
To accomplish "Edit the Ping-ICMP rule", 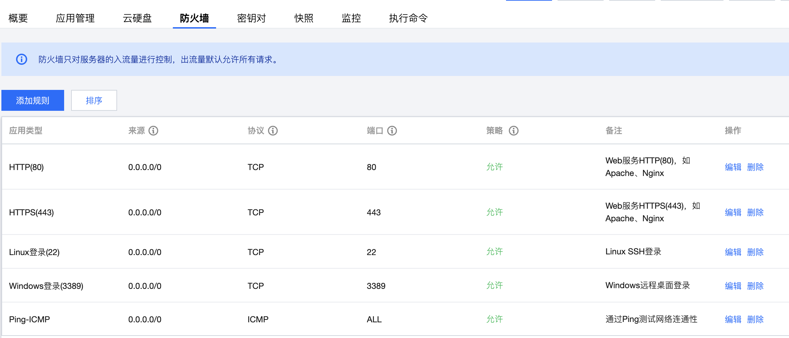I will pos(733,319).
